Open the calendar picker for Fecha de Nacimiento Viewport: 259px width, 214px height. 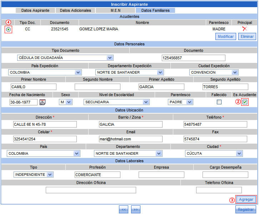[x=42, y=102]
